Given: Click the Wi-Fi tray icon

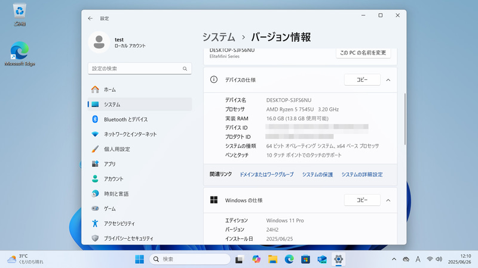Looking at the screenshot, I should (430, 259).
